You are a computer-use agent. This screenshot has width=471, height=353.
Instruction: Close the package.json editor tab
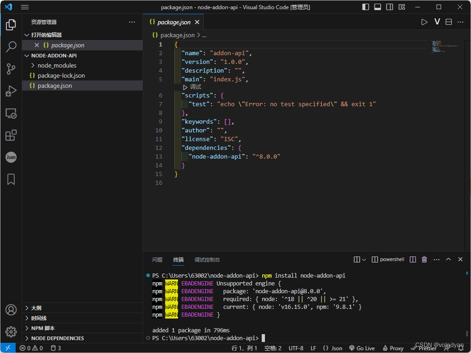(x=197, y=22)
